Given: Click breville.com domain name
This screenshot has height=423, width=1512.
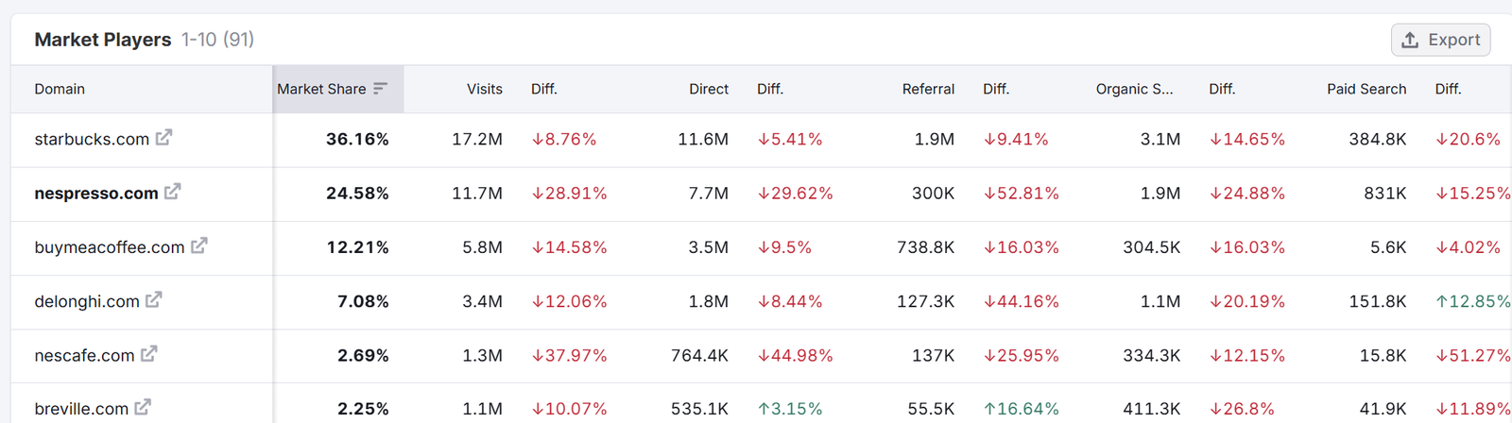Looking at the screenshot, I should pyautogui.click(x=81, y=409).
